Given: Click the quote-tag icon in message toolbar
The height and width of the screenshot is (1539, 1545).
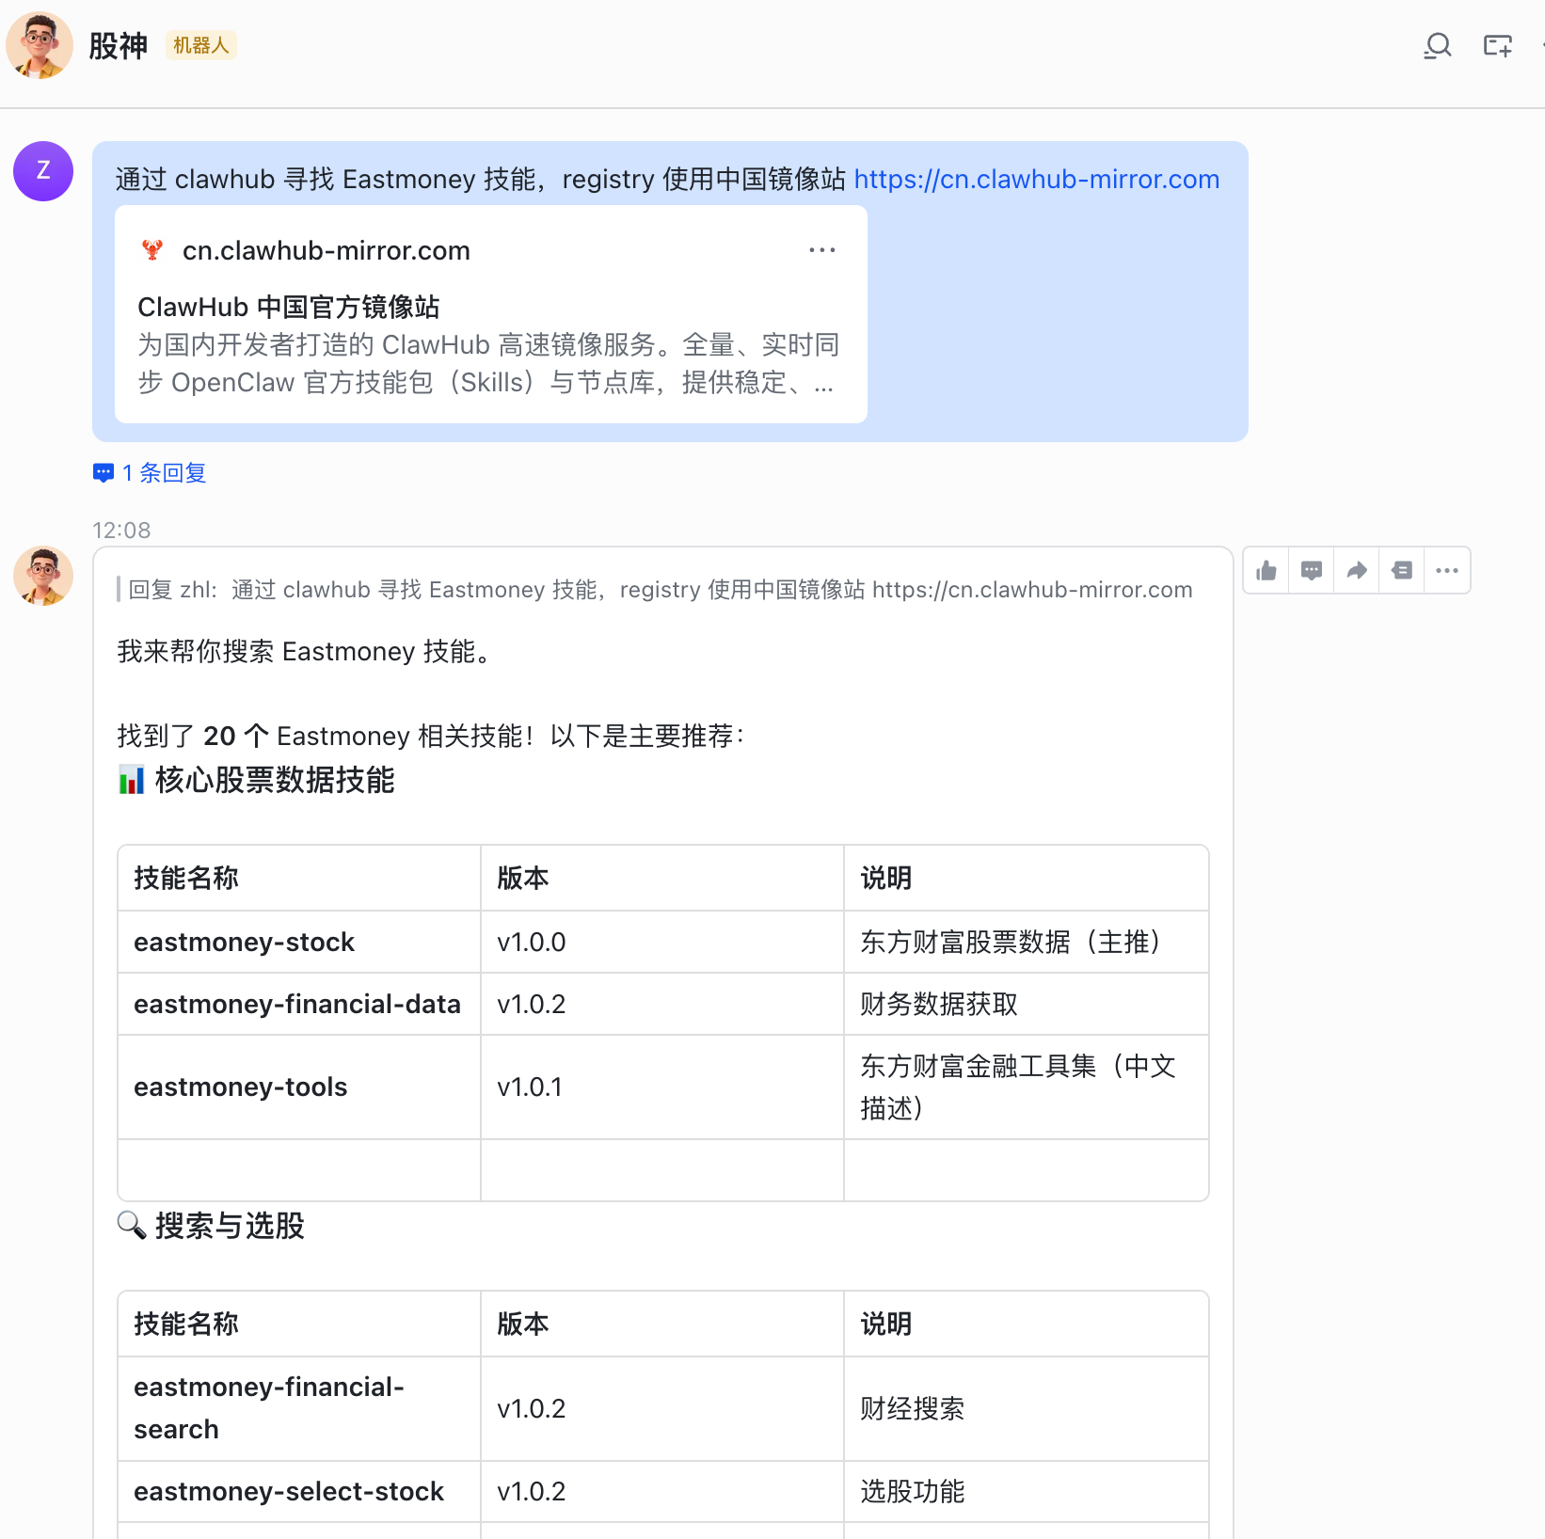Looking at the screenshot, I should 1401,570.
